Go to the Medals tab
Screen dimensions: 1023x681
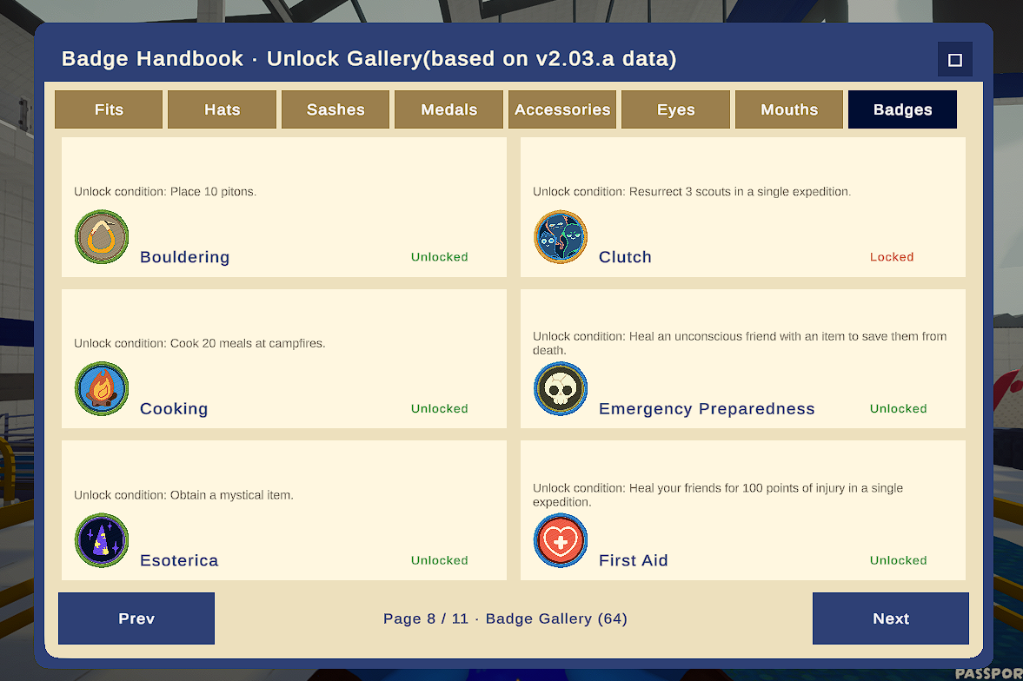[448, 109]
